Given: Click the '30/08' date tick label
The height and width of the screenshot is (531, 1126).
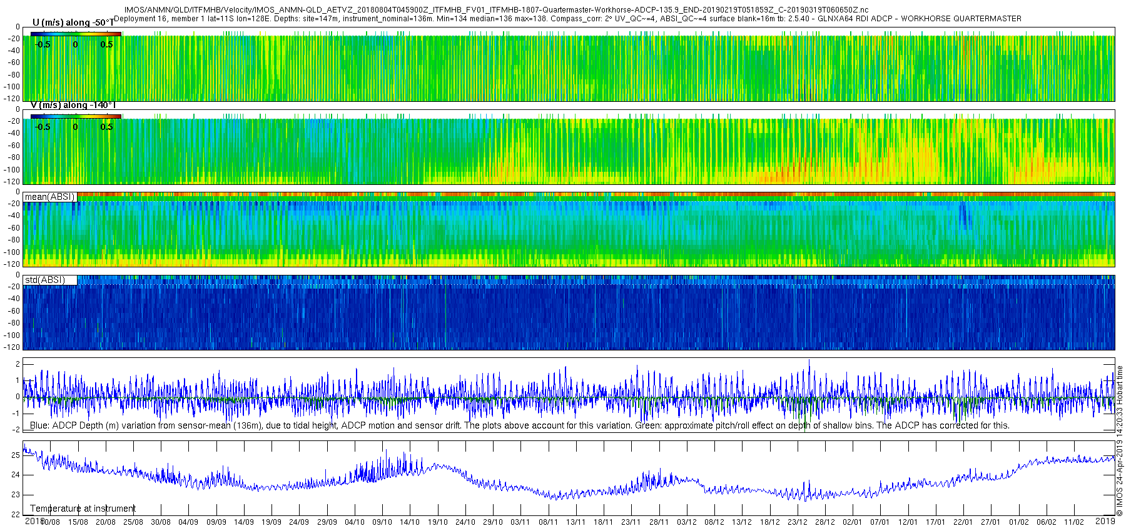Looking at the screenshot, I should tap(161, 522).
